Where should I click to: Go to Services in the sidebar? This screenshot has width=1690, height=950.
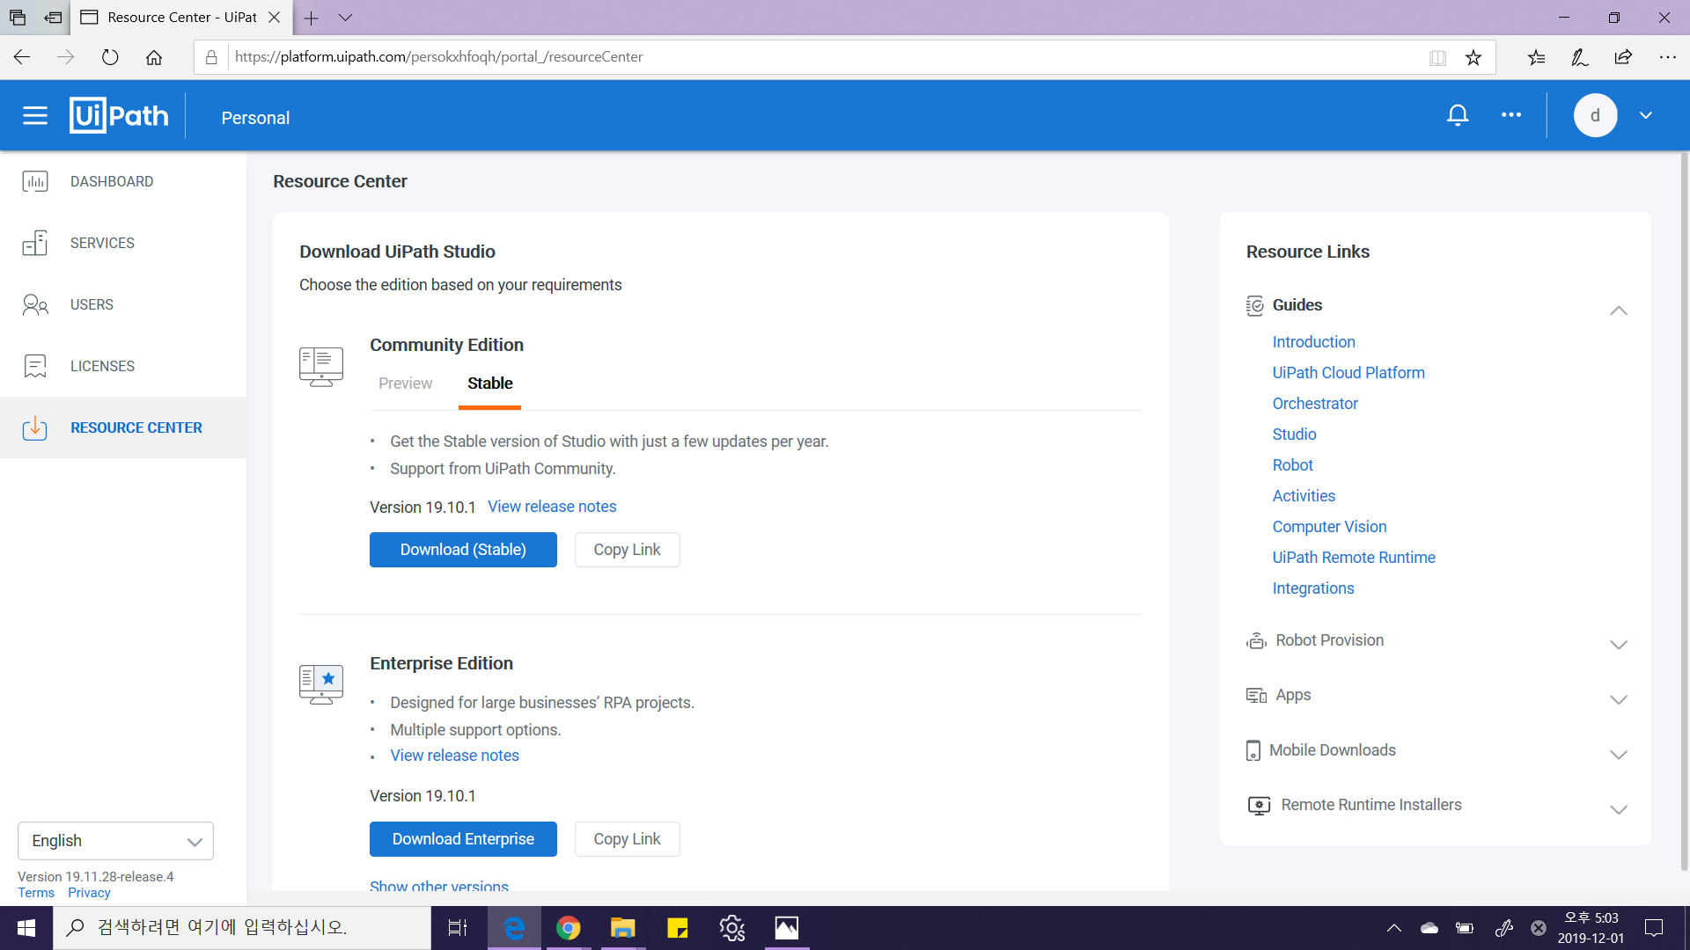pyautogui.click(x=102, y=243)
